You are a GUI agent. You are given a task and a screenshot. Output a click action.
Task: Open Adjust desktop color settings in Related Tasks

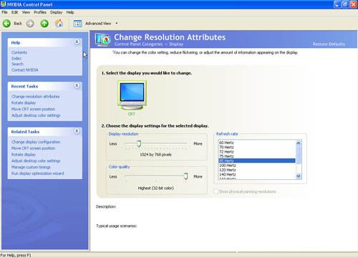pos(36,161)
